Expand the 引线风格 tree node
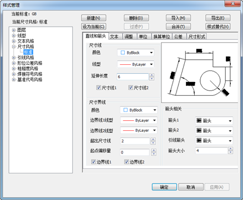This screenshot has width=243, height=200. point(14,58)
